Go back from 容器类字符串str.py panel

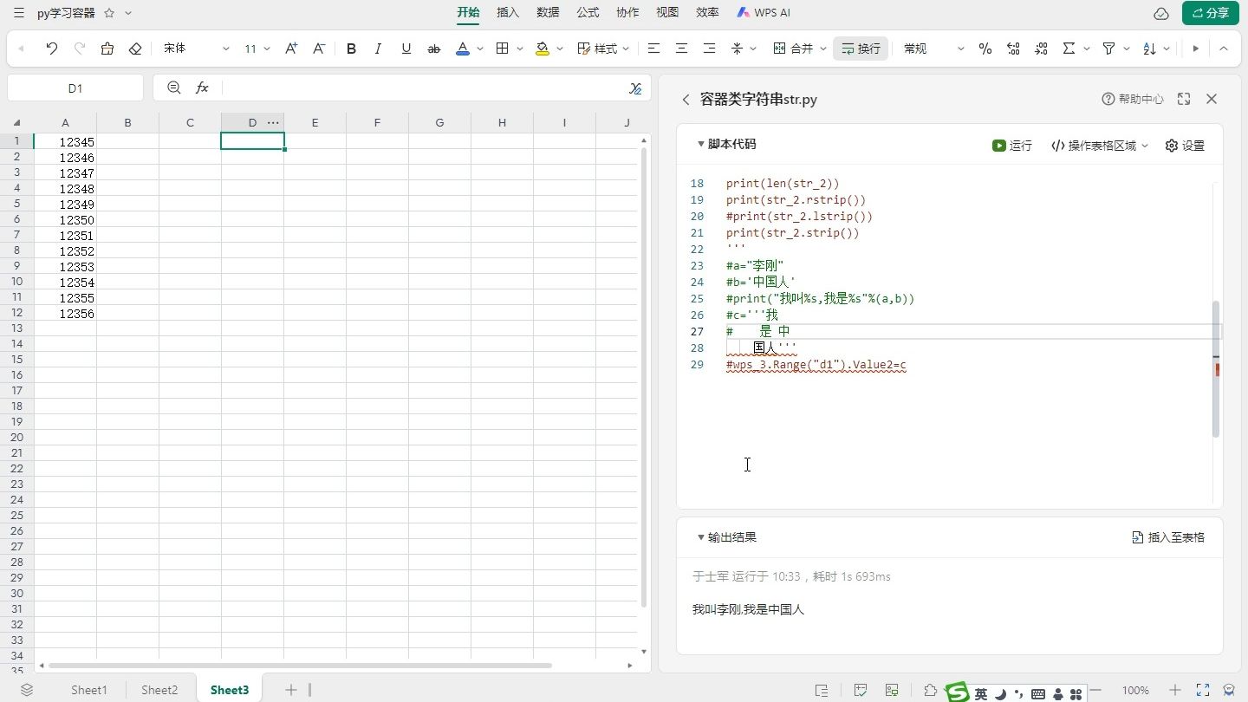pos(686,100)
